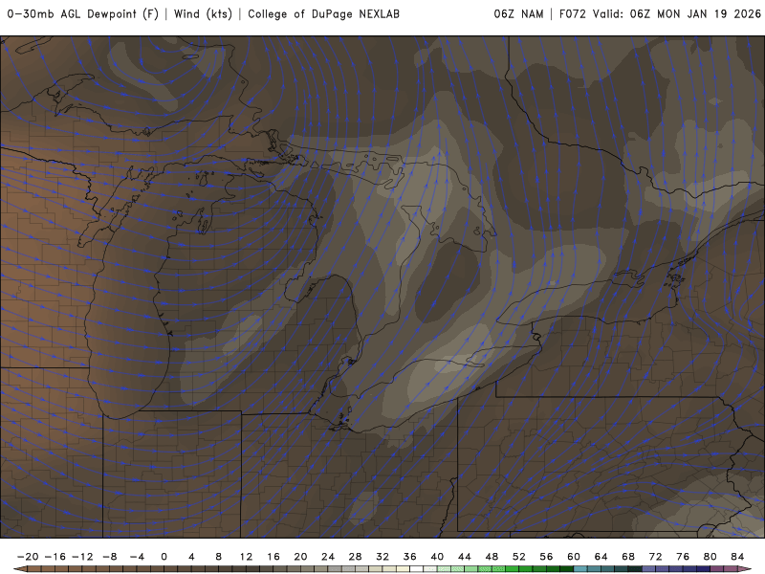Click the 0 legend value

click(164, 557)
